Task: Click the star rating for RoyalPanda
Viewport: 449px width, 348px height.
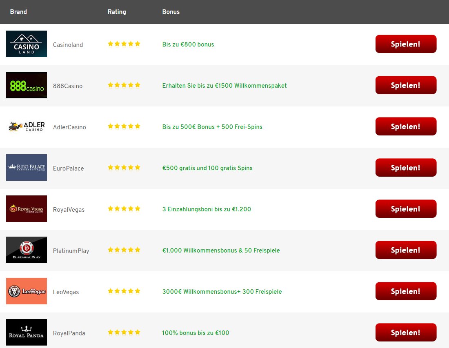Action: tap(124, 332)
